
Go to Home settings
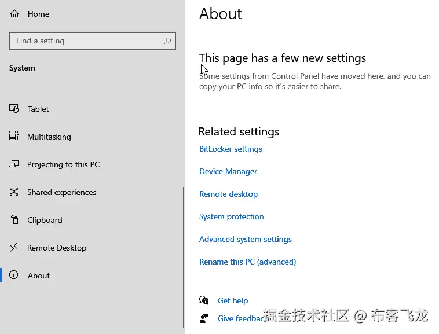pos(93,14)
